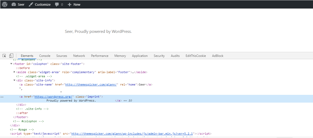Open the Customize theme option

point(40,4)
